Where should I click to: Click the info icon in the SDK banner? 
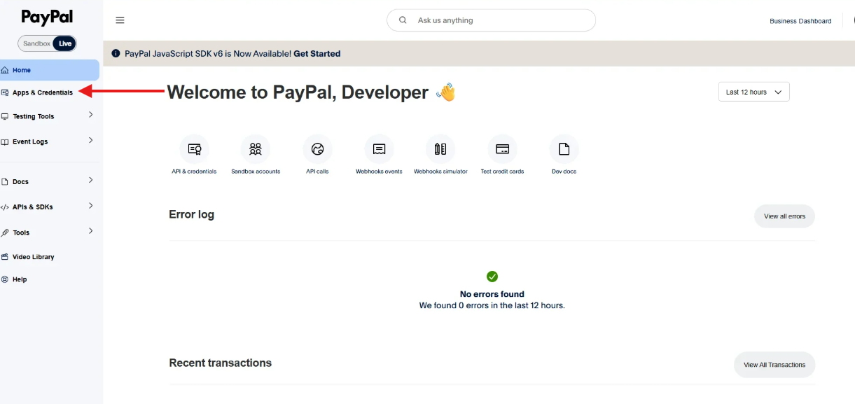point(116,53)
